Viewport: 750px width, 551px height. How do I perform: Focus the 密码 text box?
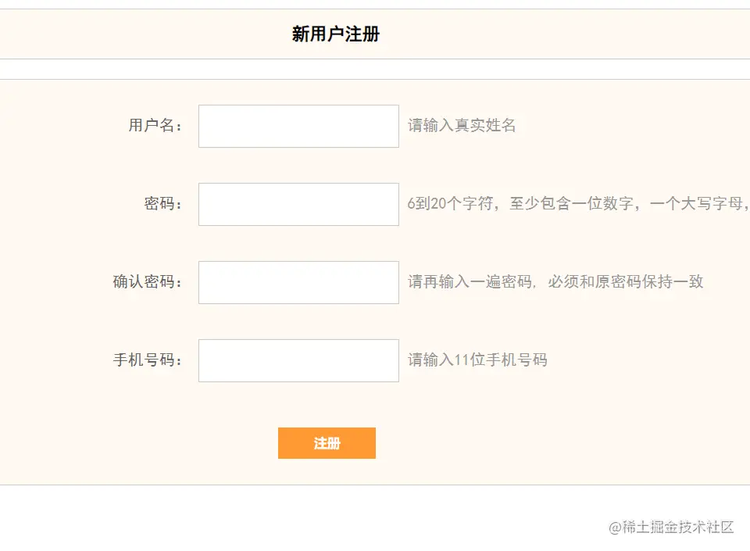click(298, 204)
